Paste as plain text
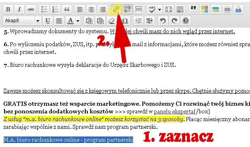This screenshot has height=147, width=250. click(89, 21)
